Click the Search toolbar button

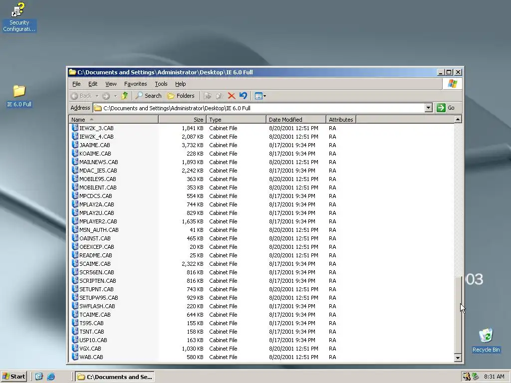pyautogui.click(x=149, y=96)
